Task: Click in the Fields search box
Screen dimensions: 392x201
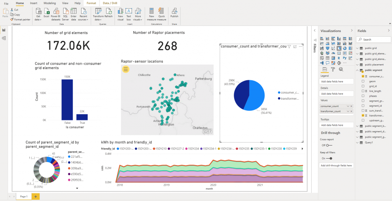Action: [x=374, y=39]
